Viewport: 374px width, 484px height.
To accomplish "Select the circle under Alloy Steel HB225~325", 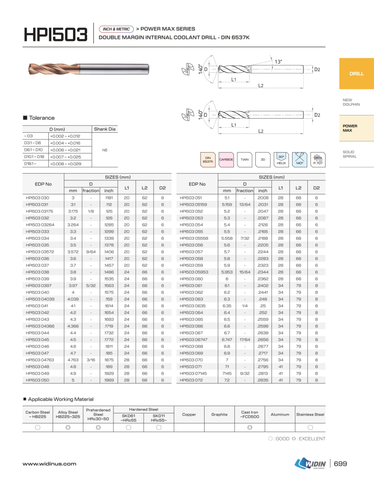I will coord(68,428).
